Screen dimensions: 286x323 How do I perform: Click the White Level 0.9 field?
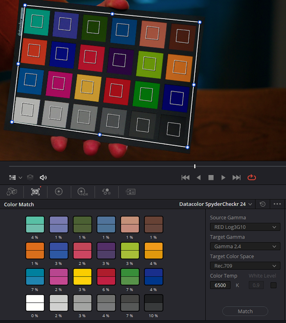pyautogui.click(x=256, y=285)
